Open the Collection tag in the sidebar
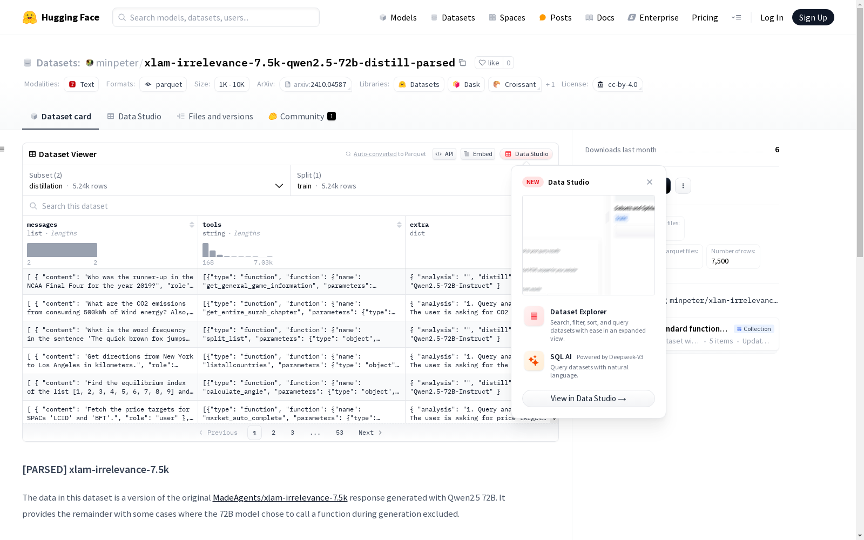 [x=754, y=329]
